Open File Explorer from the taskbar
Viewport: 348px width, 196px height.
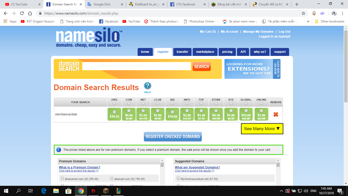point(56,191)
